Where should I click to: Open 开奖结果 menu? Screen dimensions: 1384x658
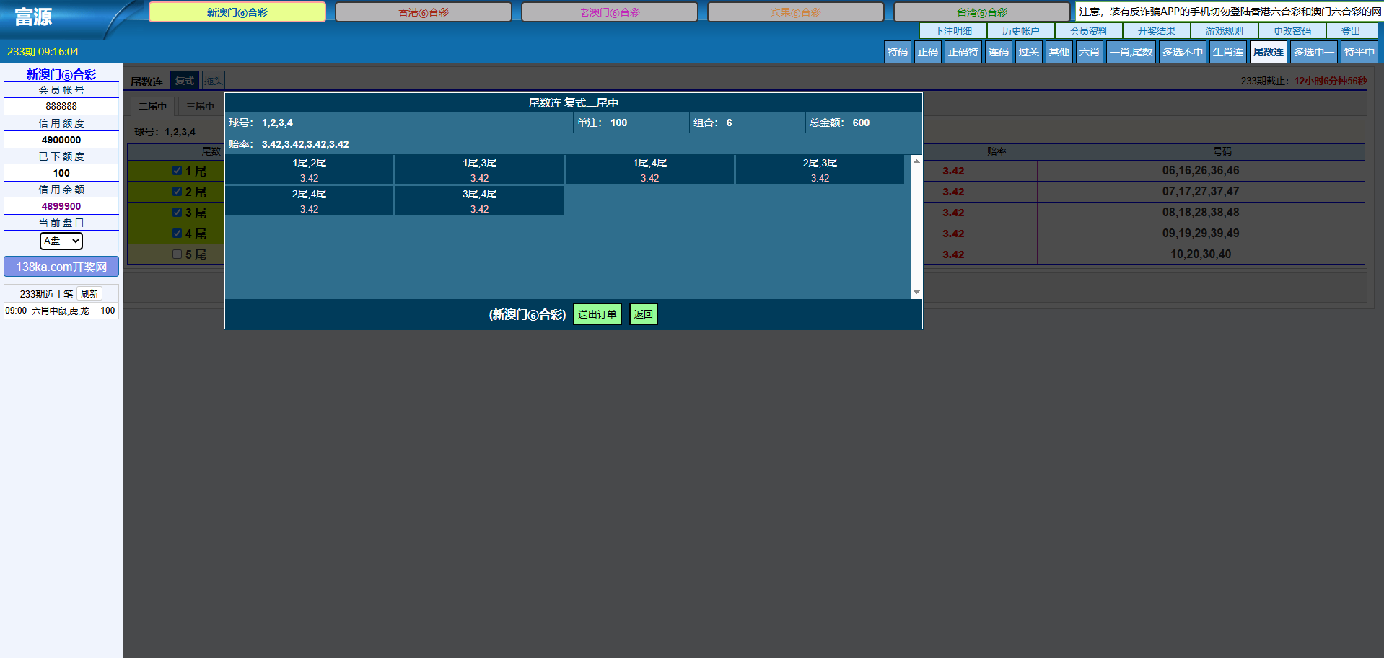[1157, 31]
